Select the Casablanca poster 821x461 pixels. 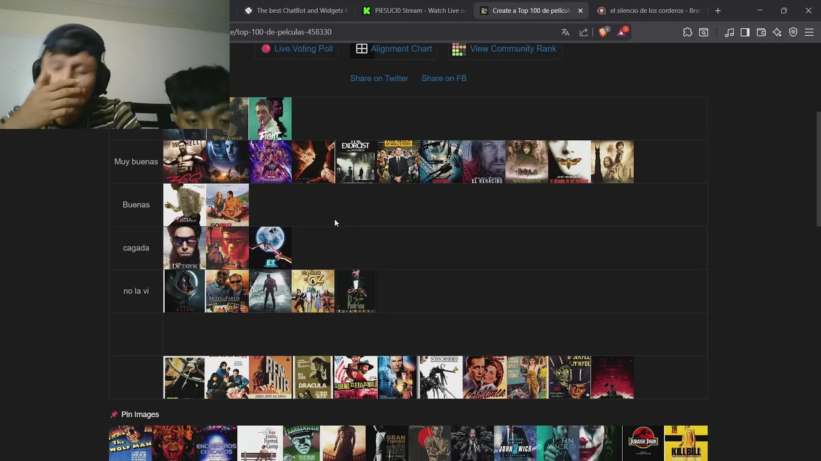click(484, 378)
